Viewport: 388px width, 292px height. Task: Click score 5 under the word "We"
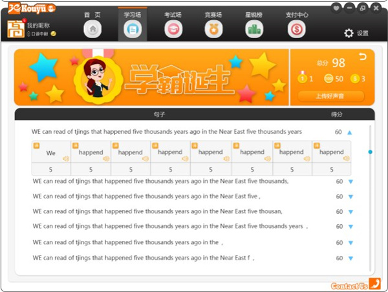[50, 170]
